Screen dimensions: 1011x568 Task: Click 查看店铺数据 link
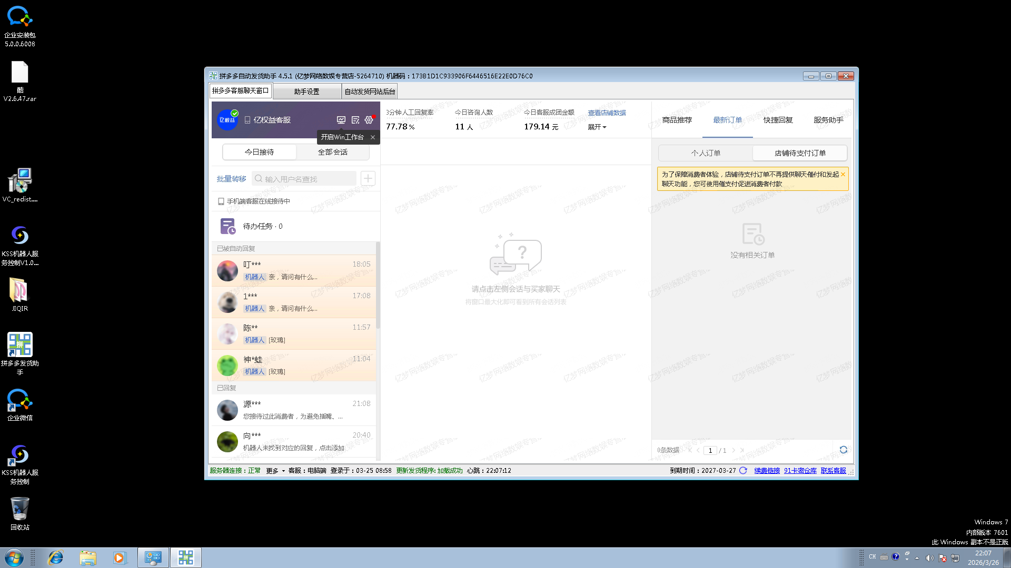click(x=607, y=113)
